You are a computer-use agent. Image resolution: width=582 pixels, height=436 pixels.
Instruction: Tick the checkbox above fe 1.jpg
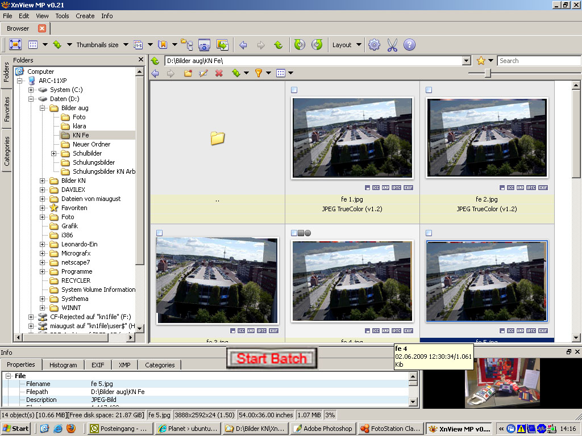(294, 90)
